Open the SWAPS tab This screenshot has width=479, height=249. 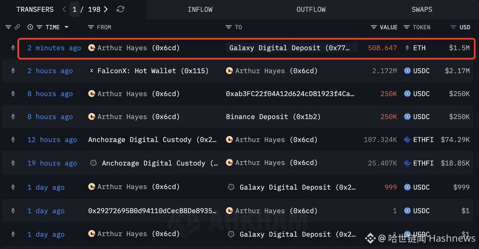[x=422, y=9]
